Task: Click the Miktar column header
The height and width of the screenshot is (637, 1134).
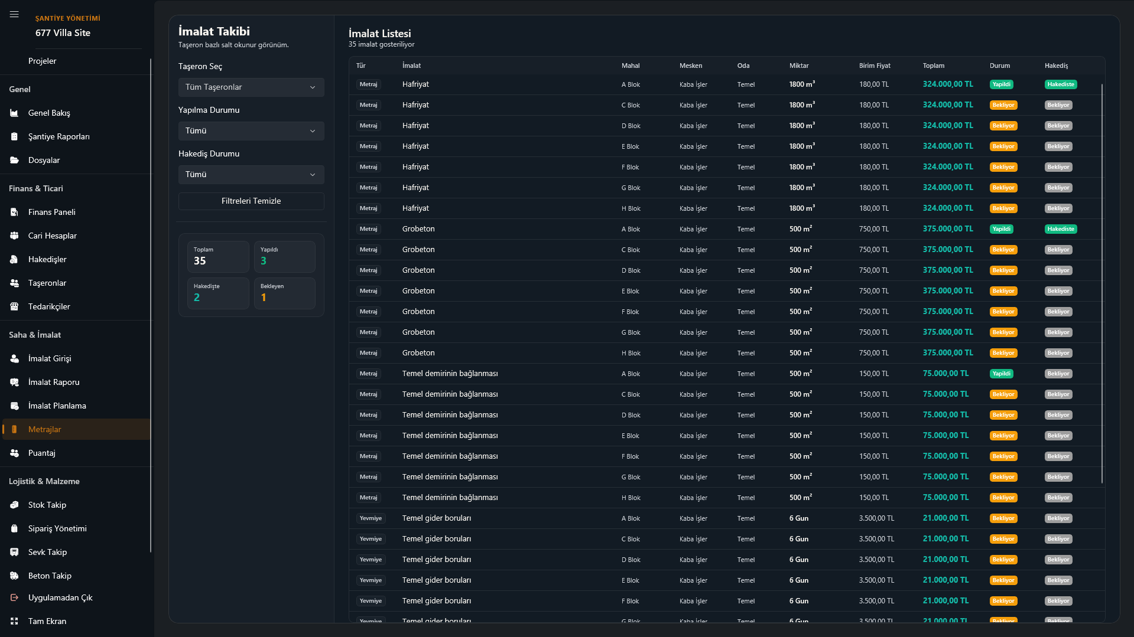Action: (x=799, y=66)
